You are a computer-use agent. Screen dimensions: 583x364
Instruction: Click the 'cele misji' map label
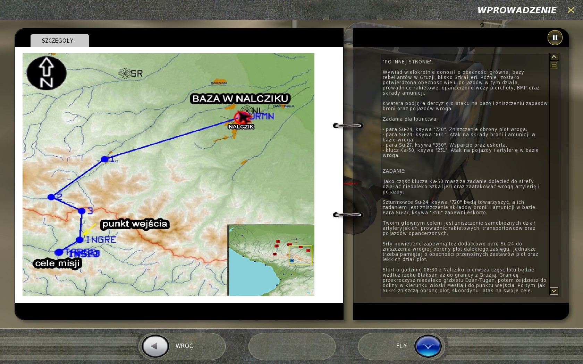(x=58, y=263)
